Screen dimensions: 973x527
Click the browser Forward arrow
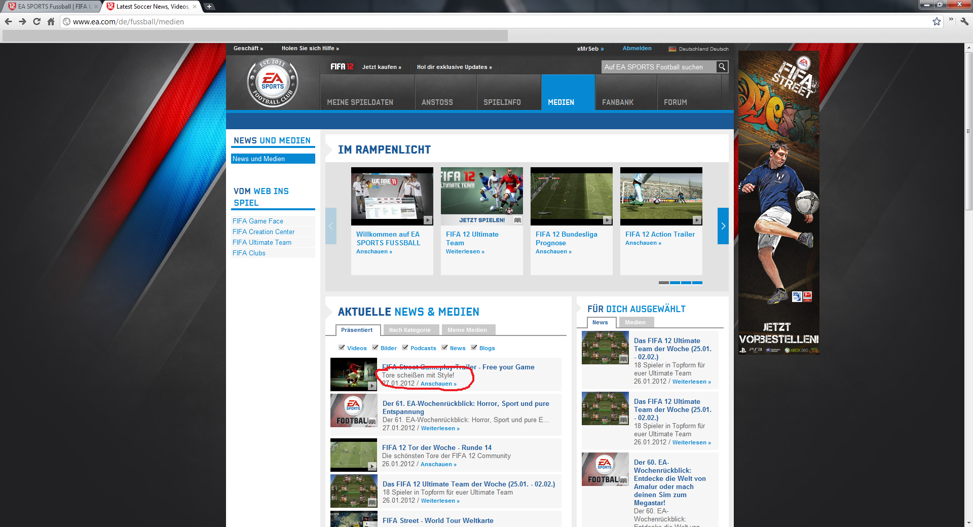pyautogui.click(x=22, y=22)
